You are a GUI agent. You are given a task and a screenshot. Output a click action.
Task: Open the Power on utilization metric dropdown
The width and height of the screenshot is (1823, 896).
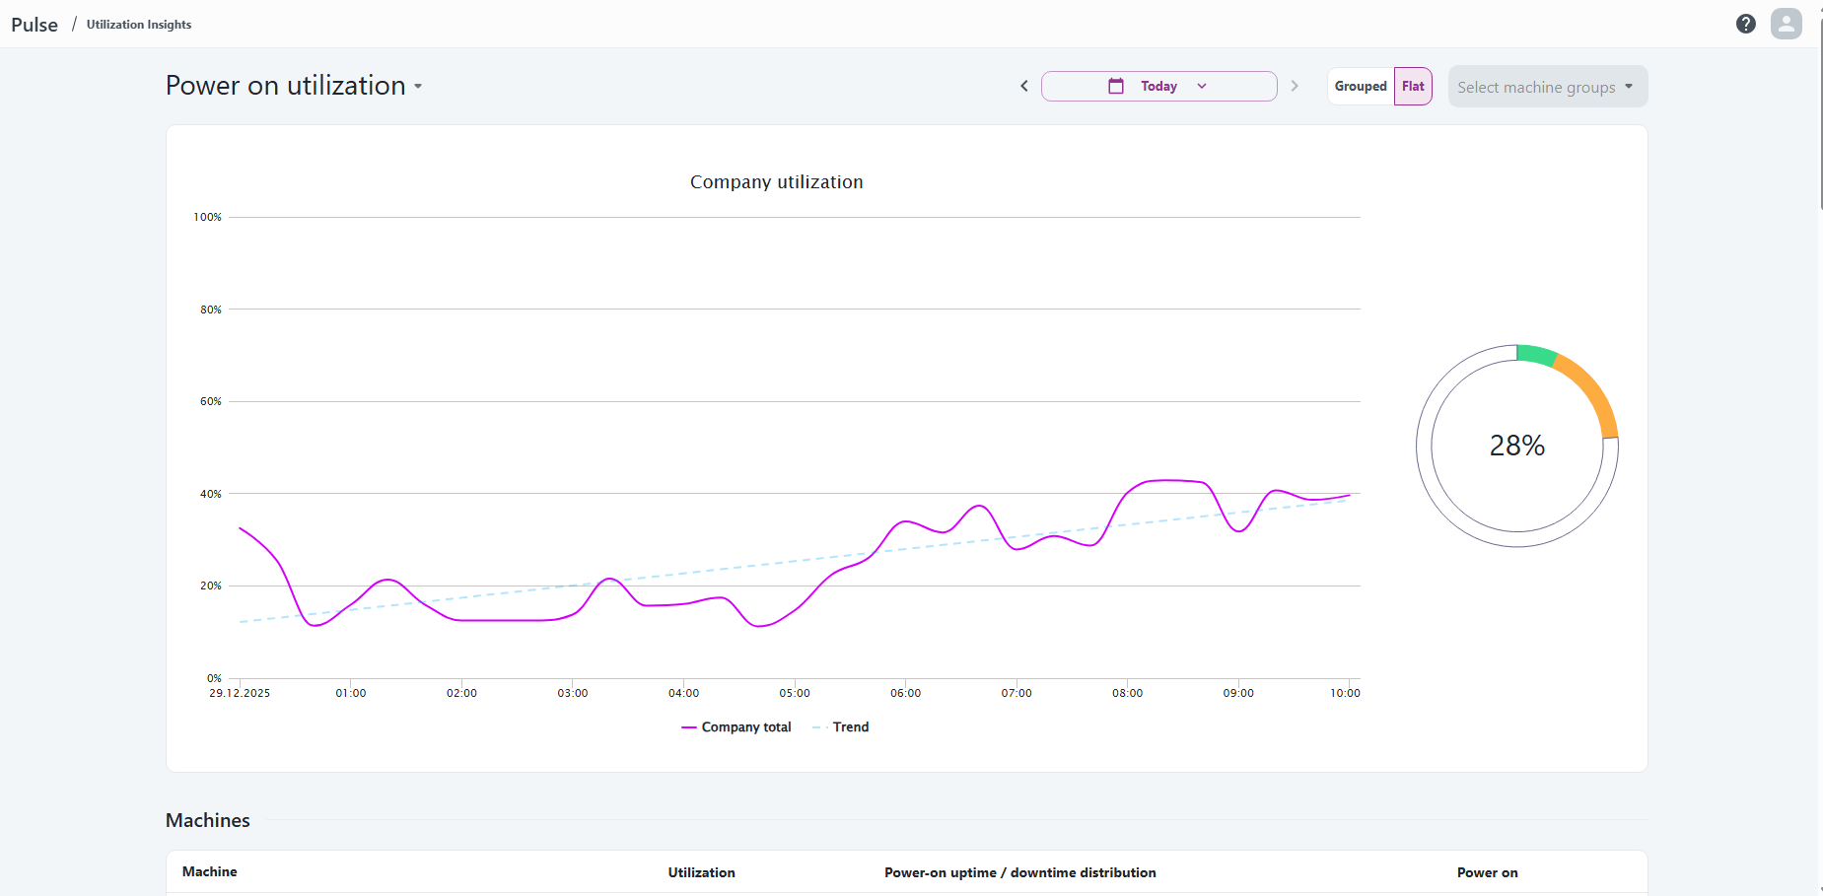point(418,87)
